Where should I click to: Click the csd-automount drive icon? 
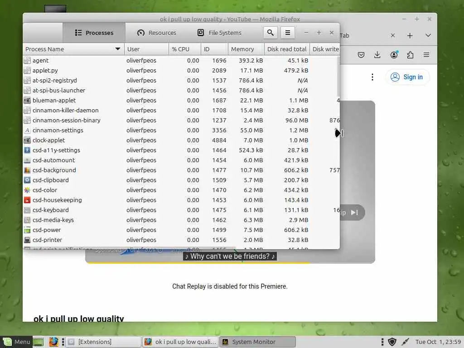point(27,160)
